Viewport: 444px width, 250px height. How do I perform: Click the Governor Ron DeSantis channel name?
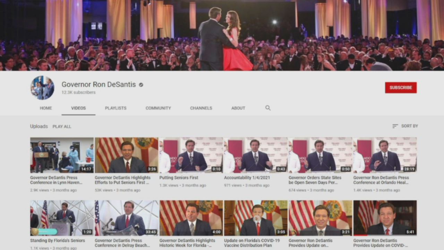pos(99,84)
